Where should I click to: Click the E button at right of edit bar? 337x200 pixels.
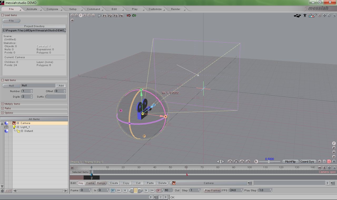coord(328,183)
